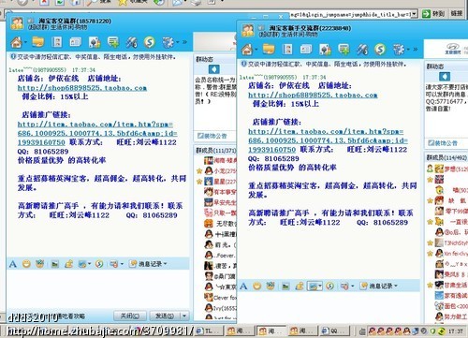Open the emoticon picker in left chat
This screenshot has width=468, height=338.
tap(26, 264)
